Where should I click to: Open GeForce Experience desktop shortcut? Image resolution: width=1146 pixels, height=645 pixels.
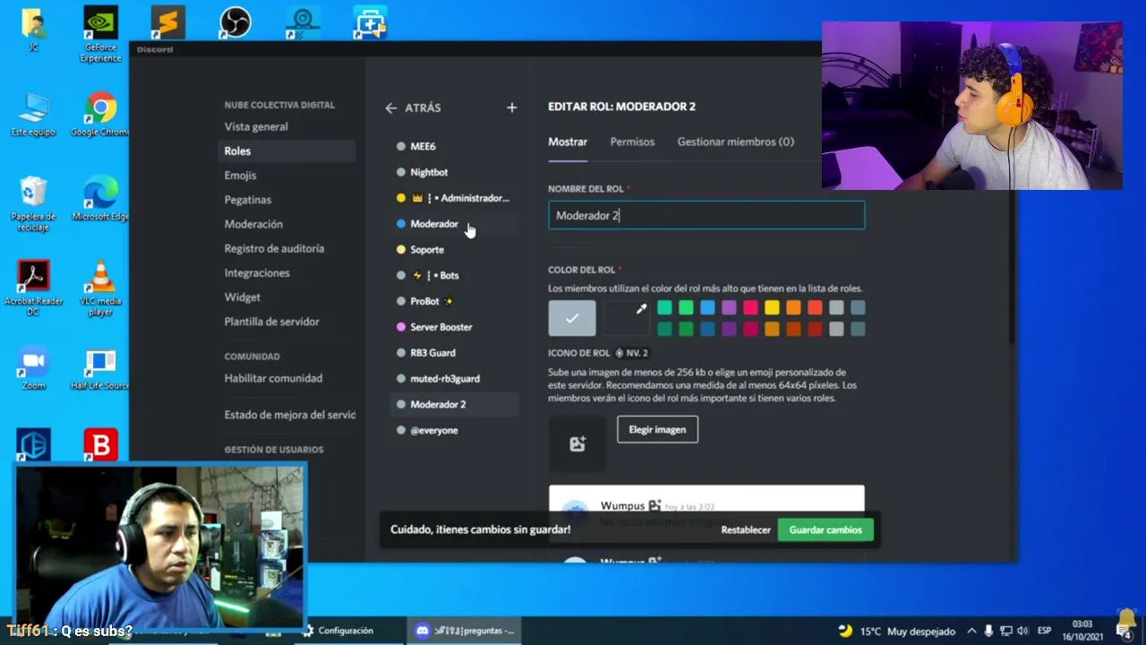tap(100, 34)
